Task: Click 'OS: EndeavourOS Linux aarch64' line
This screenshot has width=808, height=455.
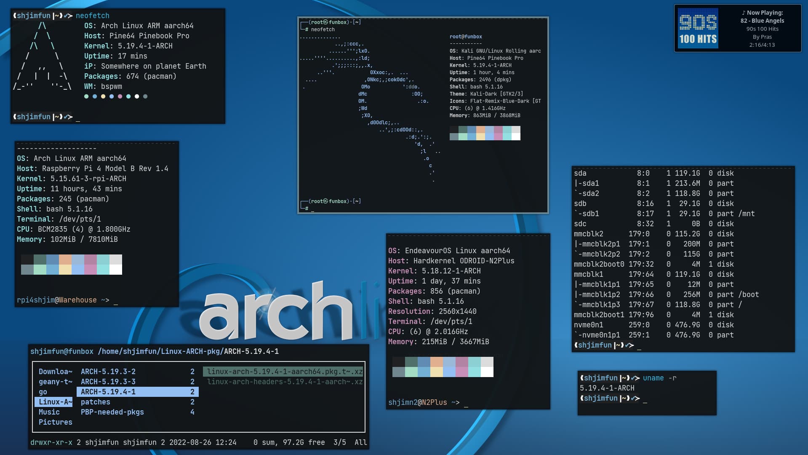Action: coord(449,251)
